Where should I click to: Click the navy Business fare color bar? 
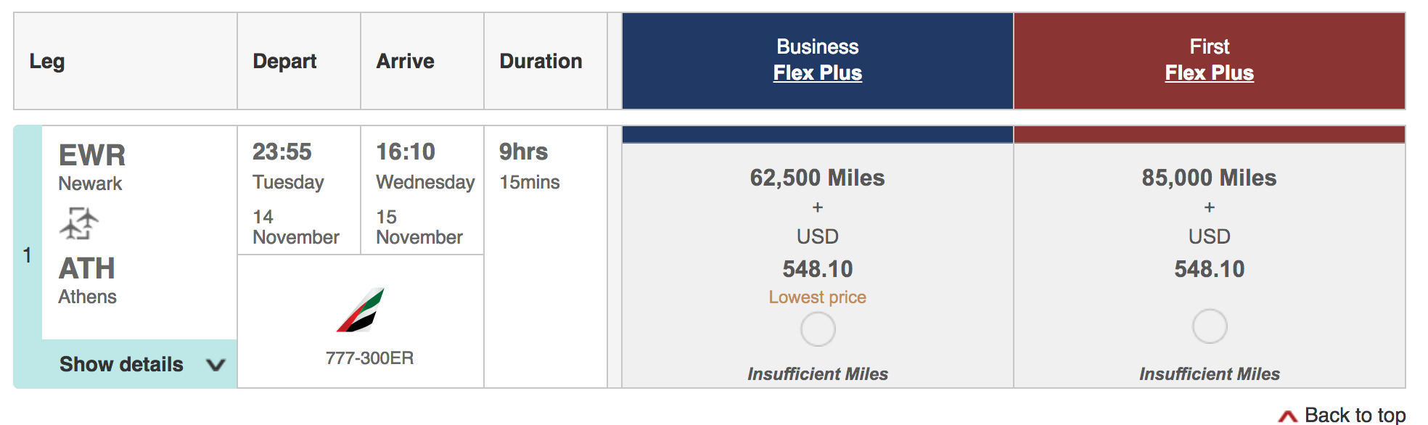(x=818, y=134)
